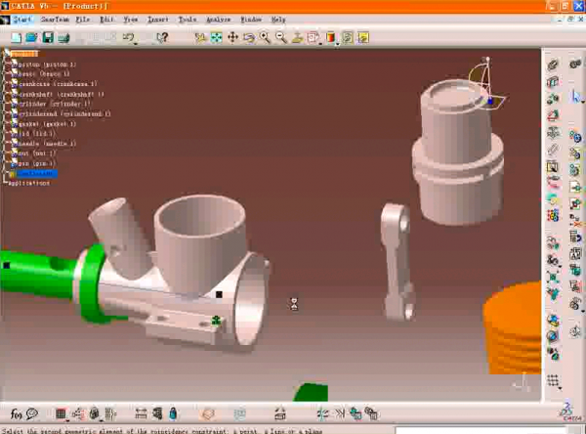
Task: Select the Rotate view icon
Action: click(248, 37)
